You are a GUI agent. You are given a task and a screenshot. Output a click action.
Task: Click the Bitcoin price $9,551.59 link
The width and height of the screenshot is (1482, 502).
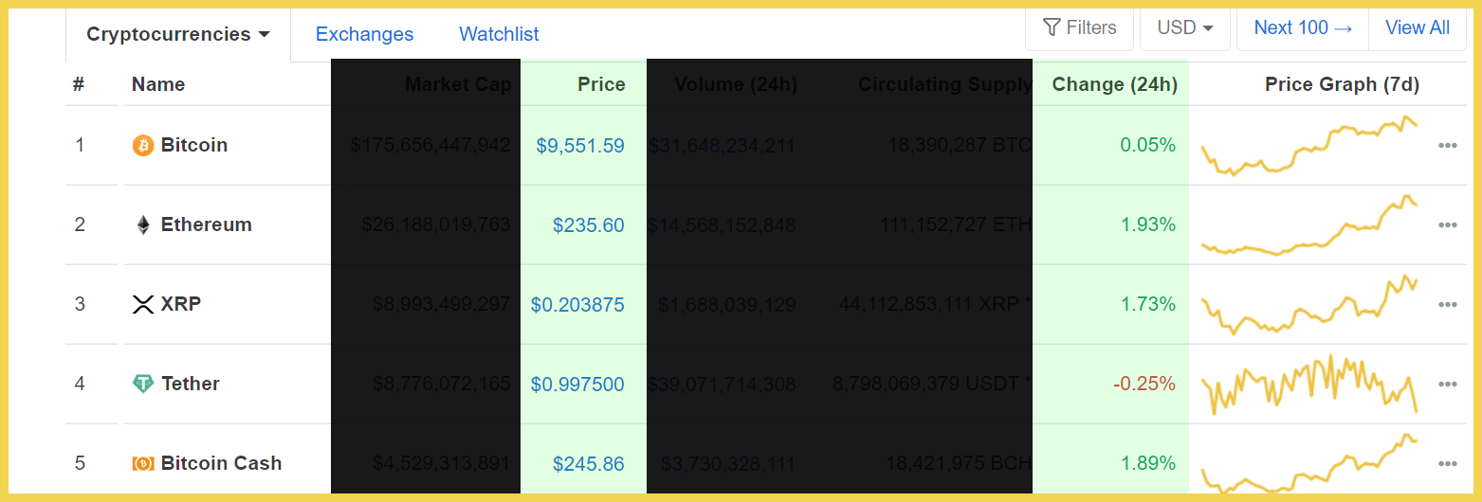click(580, 146)
